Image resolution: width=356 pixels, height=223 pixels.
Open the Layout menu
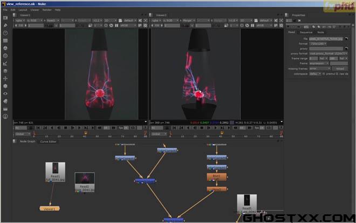pyautogui.click(x=23, y=10)
